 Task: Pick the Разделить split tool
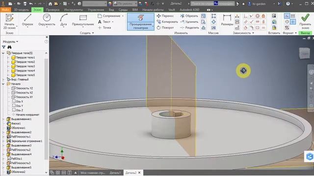pyautogui.click(x=189, y=28)
